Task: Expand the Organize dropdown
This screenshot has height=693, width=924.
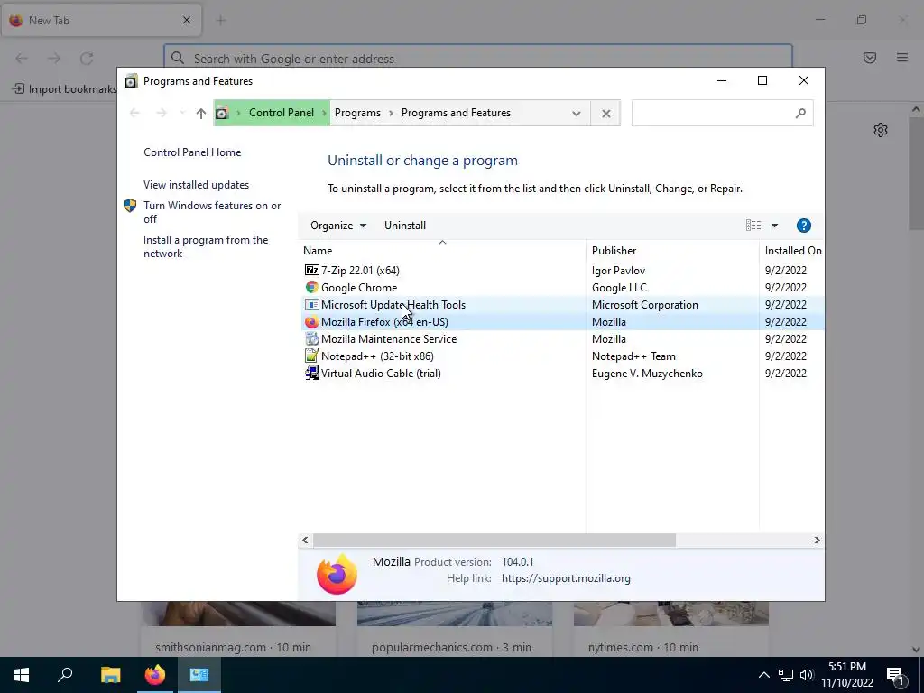Action: pos(338,226)
